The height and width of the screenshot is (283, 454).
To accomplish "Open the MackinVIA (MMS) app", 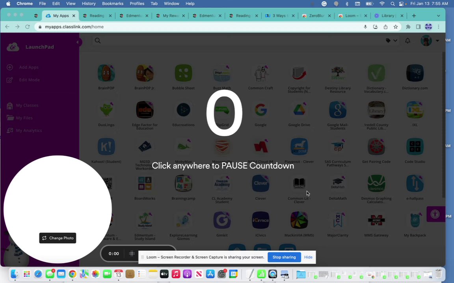I will [299, 220].
